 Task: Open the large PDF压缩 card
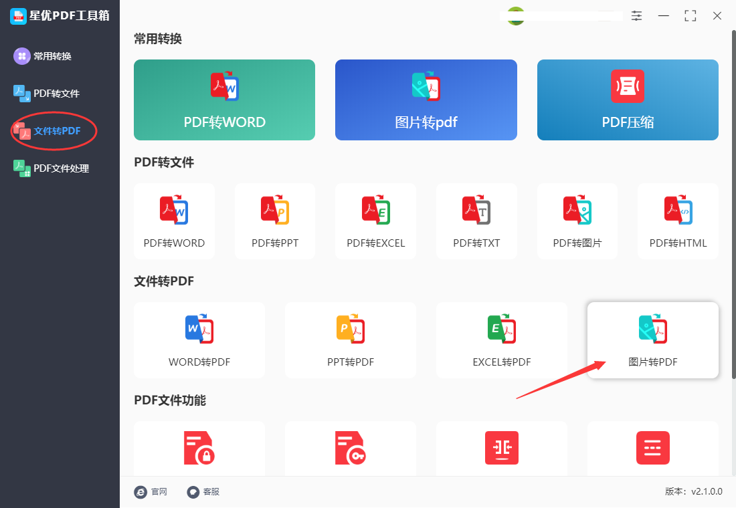[x=628, y=100]
